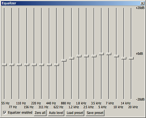146x118 pixels.
Task: Select the 220 Hz band slider thumb
Action: click(x=34, y=65)
